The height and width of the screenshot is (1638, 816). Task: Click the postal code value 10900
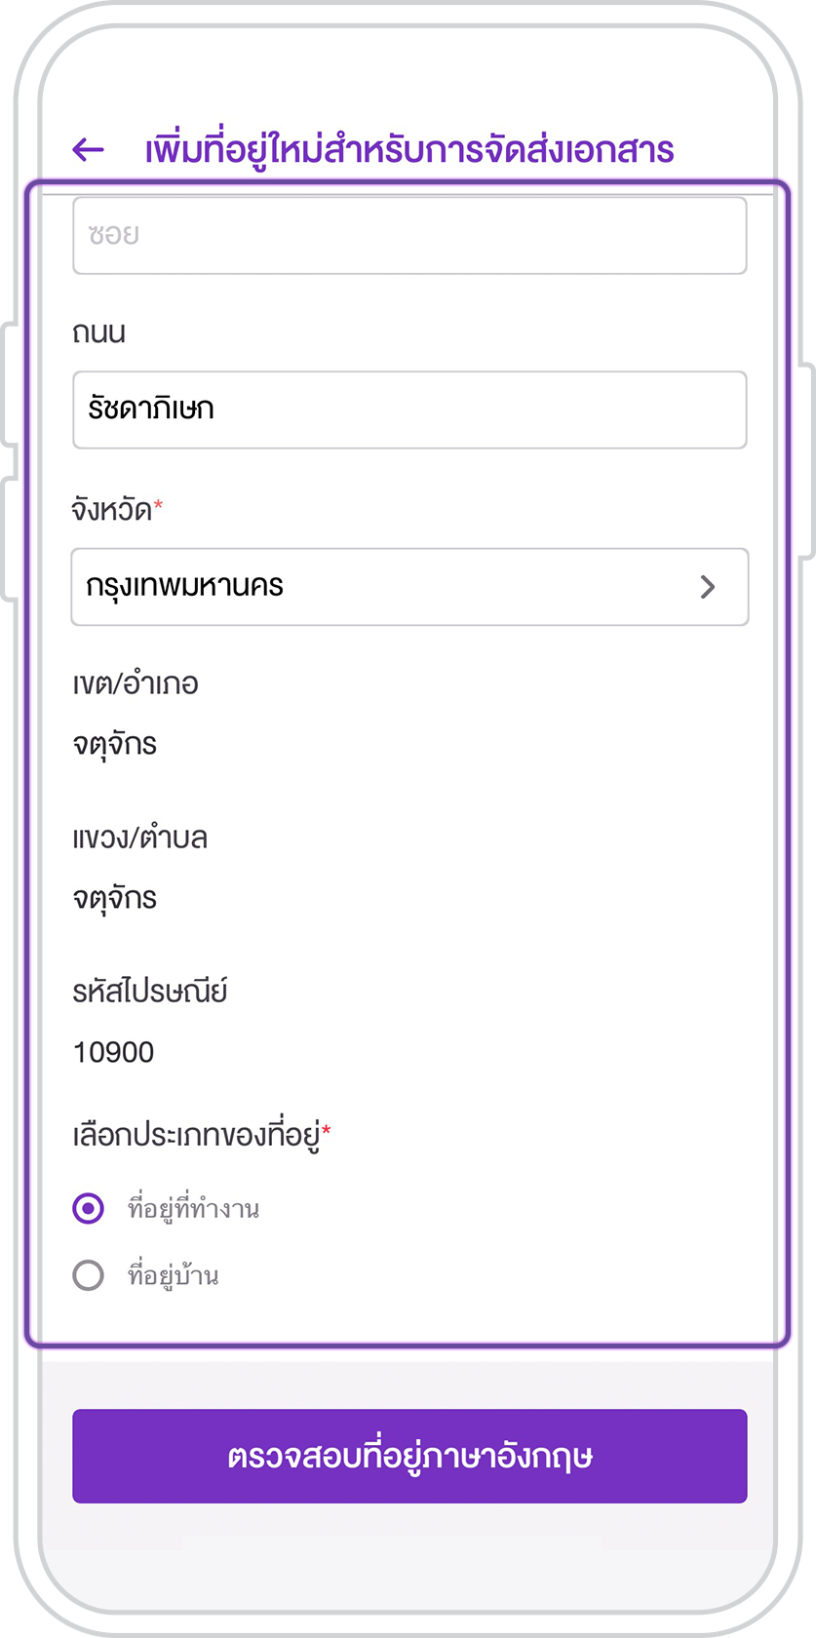point(114,1053)
